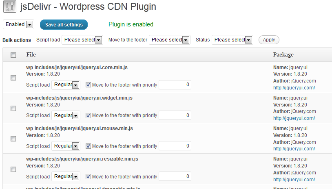Open bulk Move to the footer dropdown

click(170, 40)
